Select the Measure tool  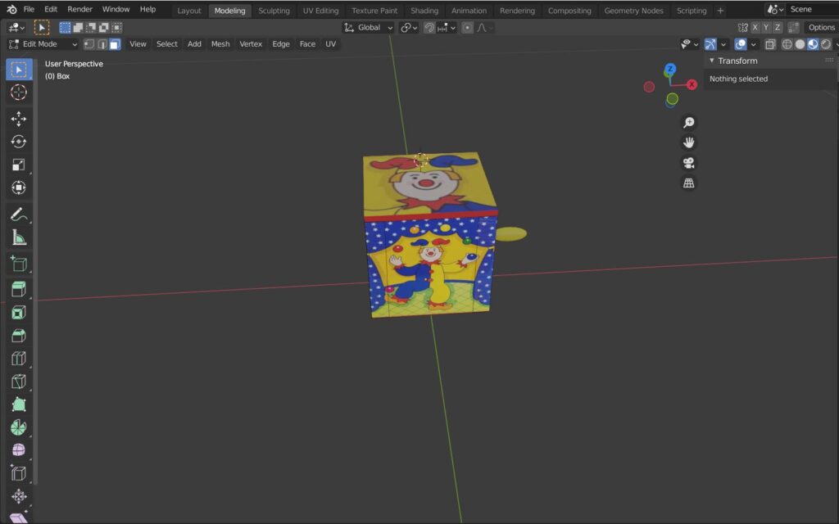(x=18, y=237)
